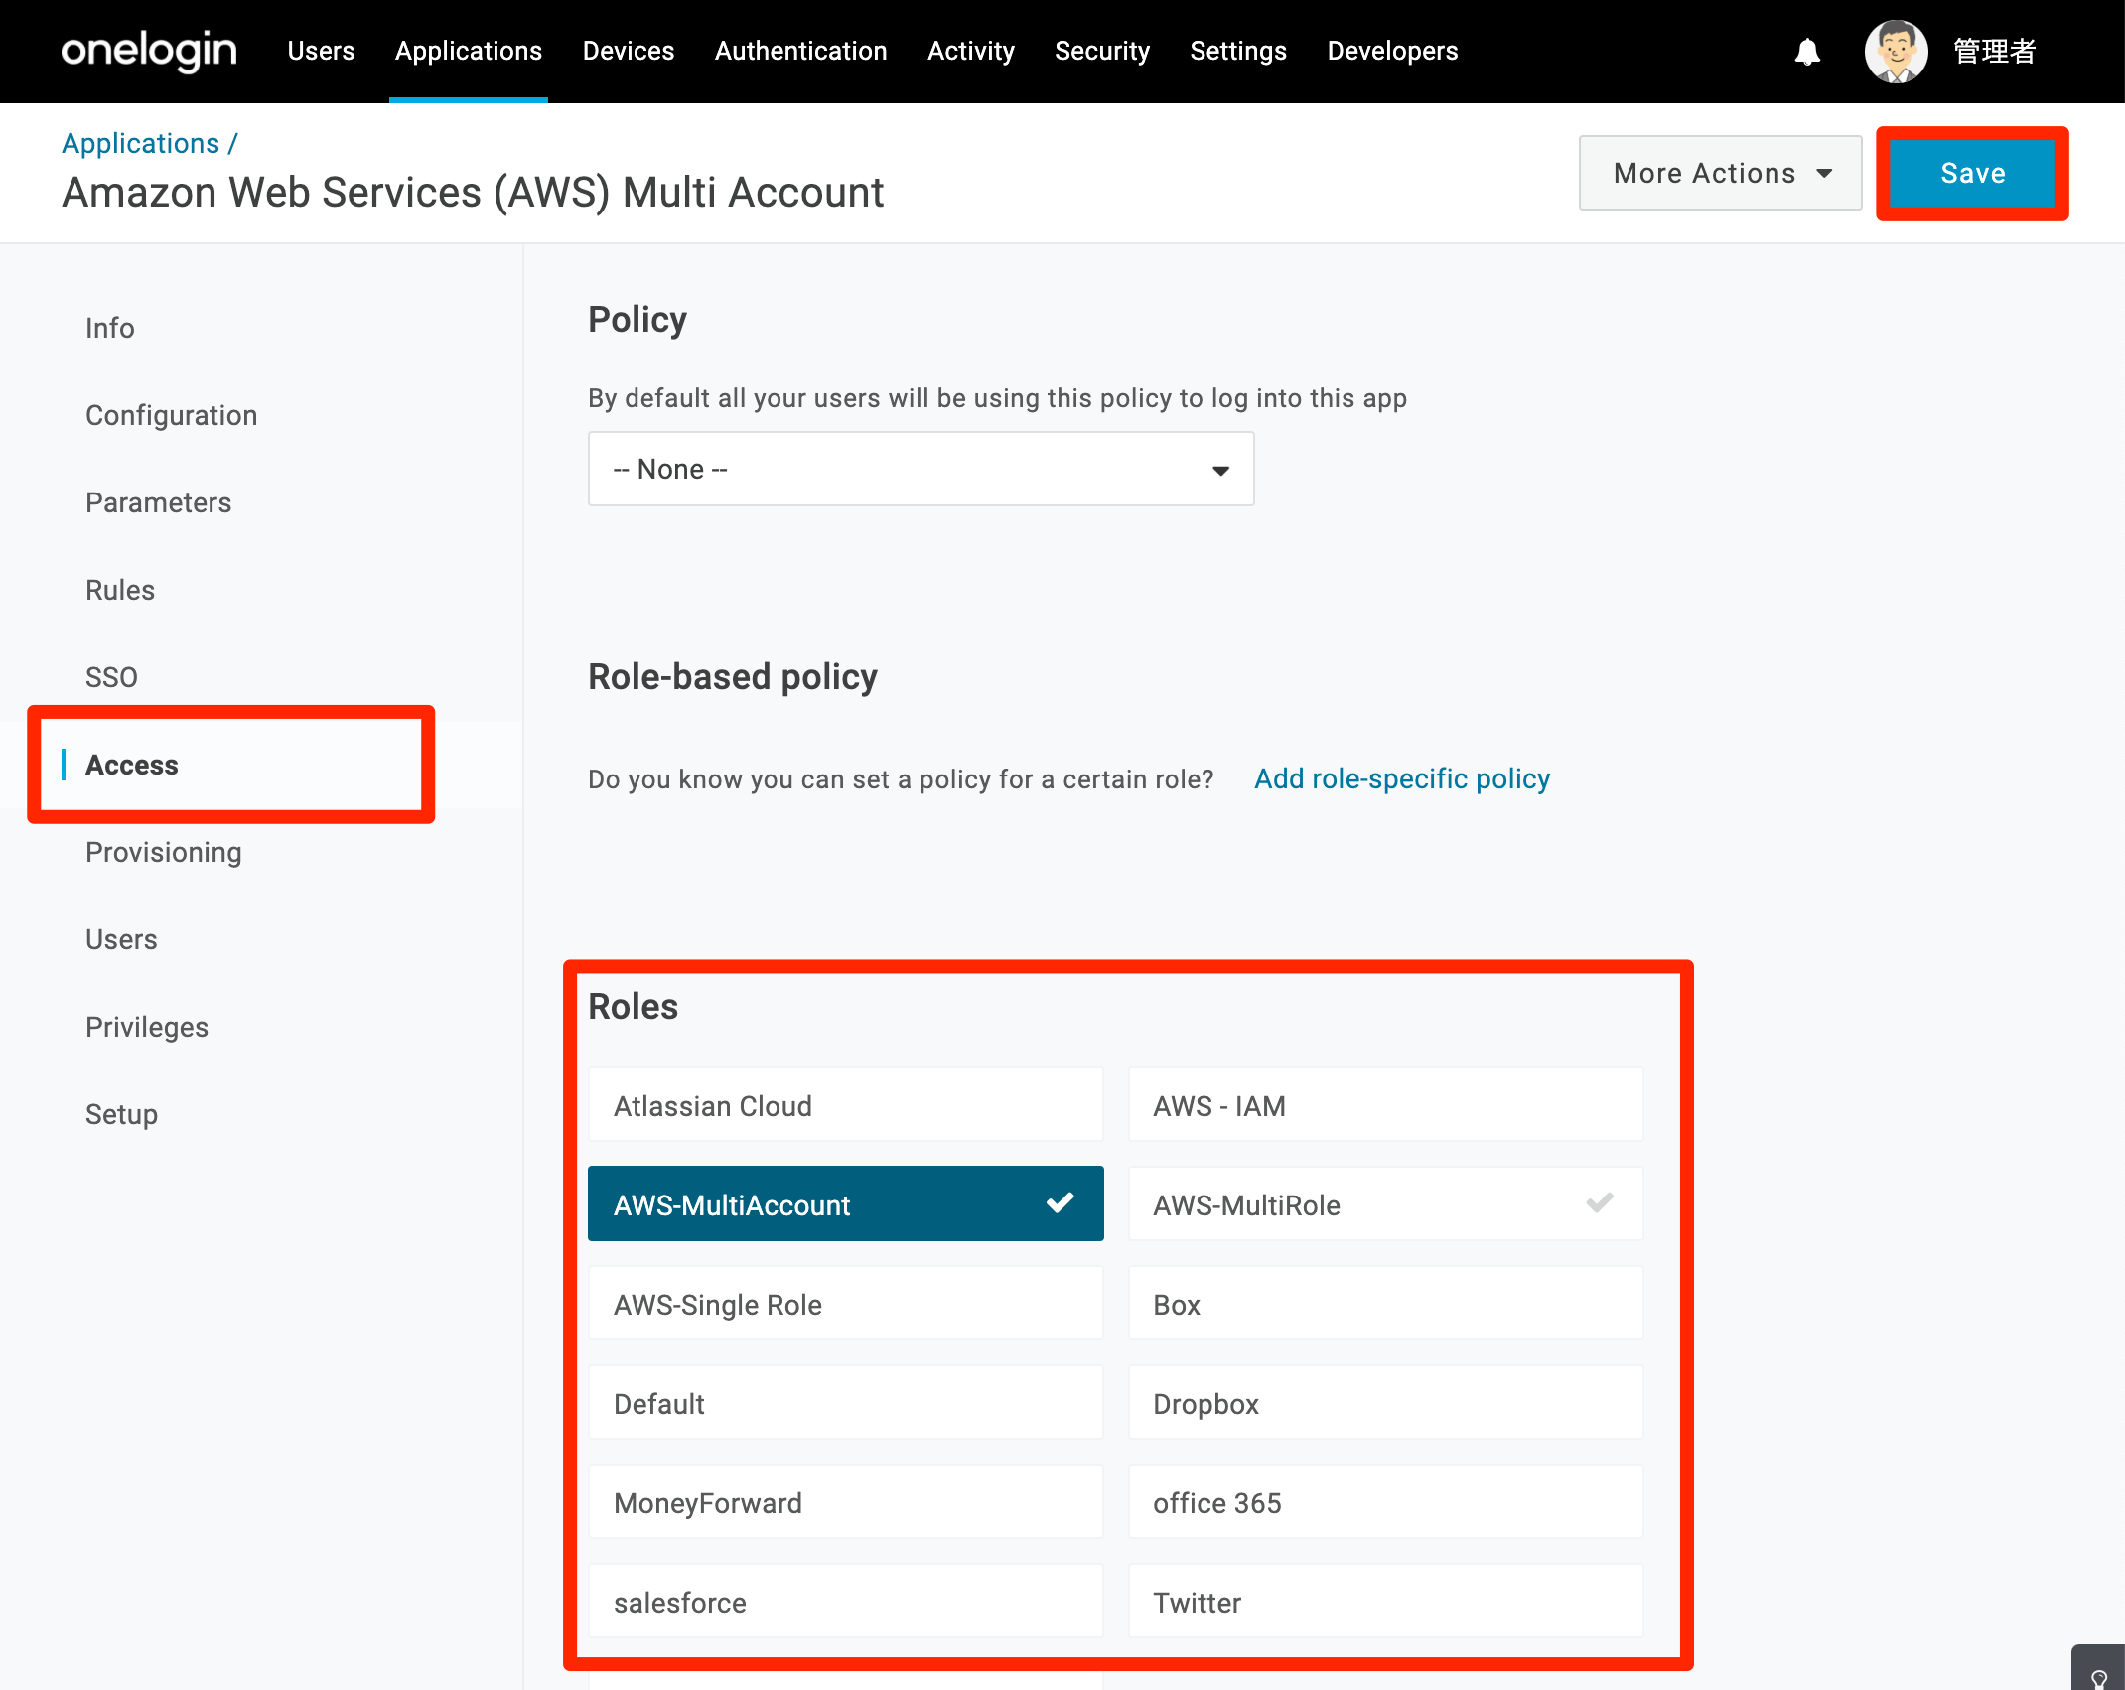The height and width of the screenshot is (1690, 2125).
Task: Toggle the AWS-MultiRole role
Action: pyautogui.click(x=1385, y=1203)
